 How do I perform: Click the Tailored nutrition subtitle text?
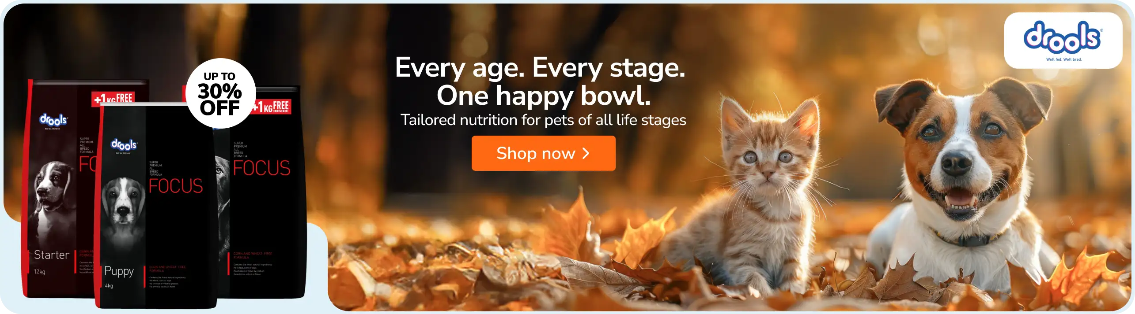[x=543, y=120]
